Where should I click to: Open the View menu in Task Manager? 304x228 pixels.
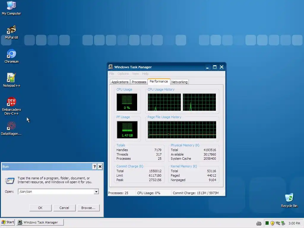click(x=135, y=74)
